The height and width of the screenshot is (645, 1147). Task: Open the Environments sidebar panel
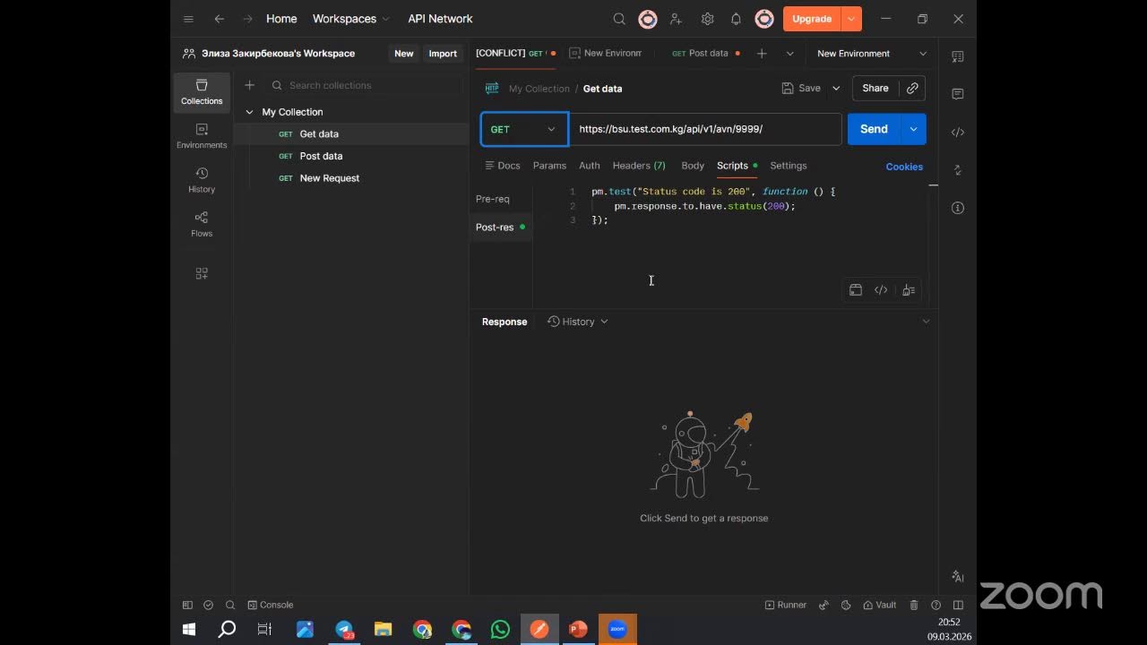[x=202, y=136]
